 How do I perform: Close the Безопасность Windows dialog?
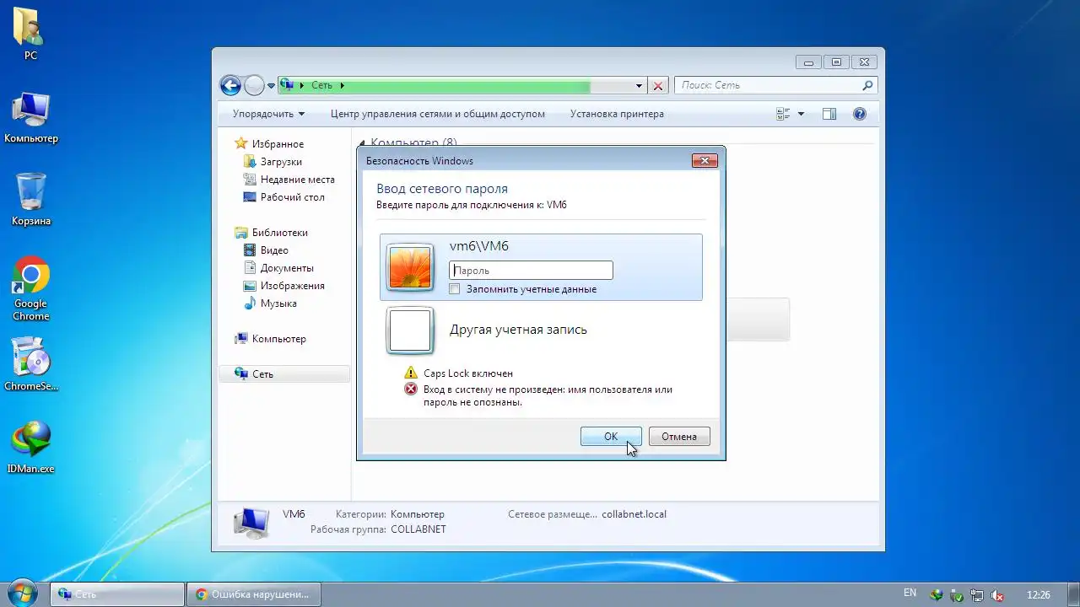(x=705, y=160)
